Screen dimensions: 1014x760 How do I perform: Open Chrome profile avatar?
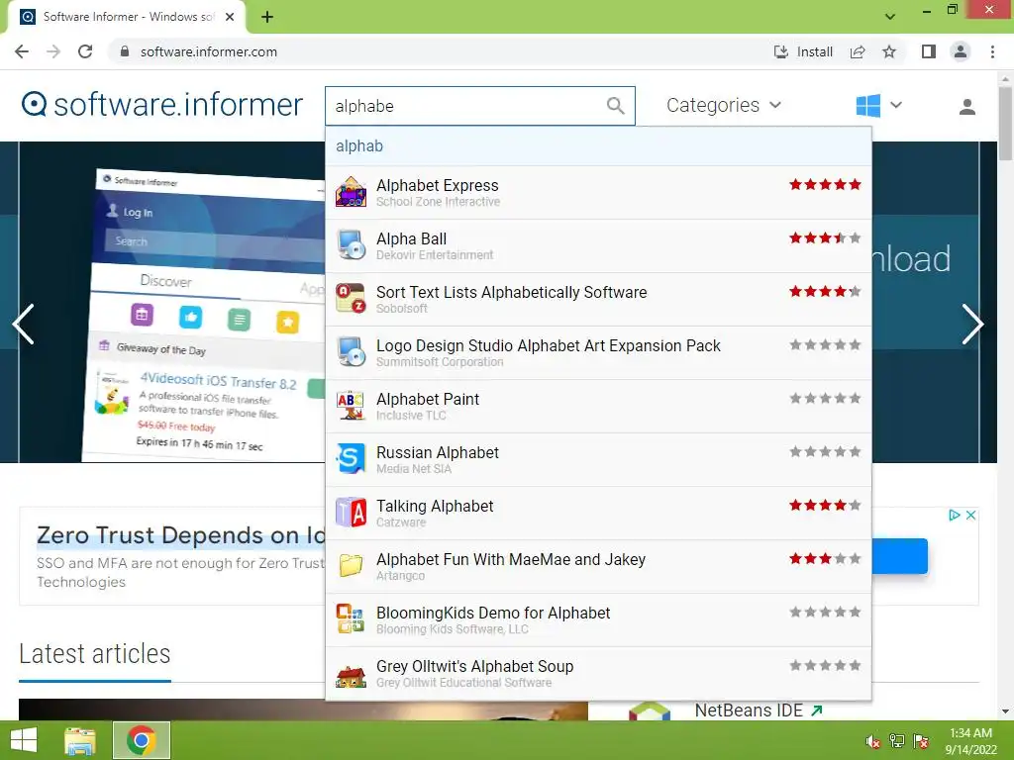coord(961,51)
